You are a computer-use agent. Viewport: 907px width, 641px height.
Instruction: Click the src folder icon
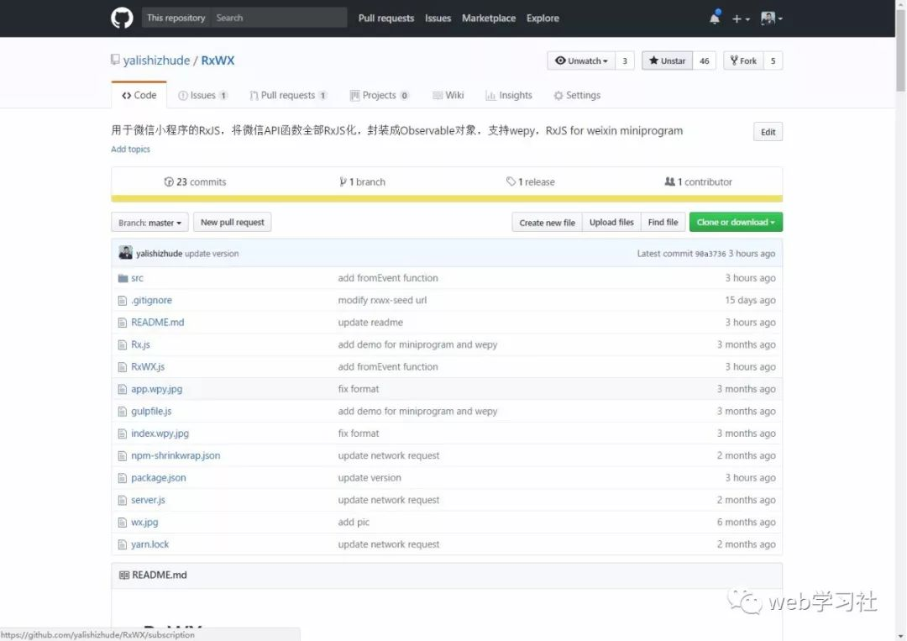tap(123, 278)
